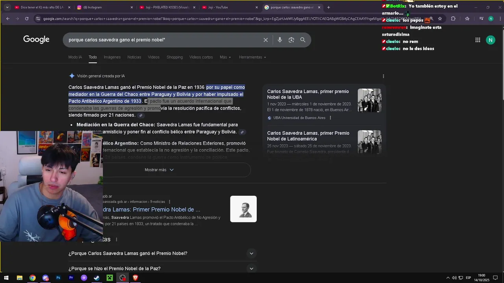Open 'primer Premio Nobel de Latinoamérica' article
The width and height of the screenshot is (504, 283).
[308, 136]
